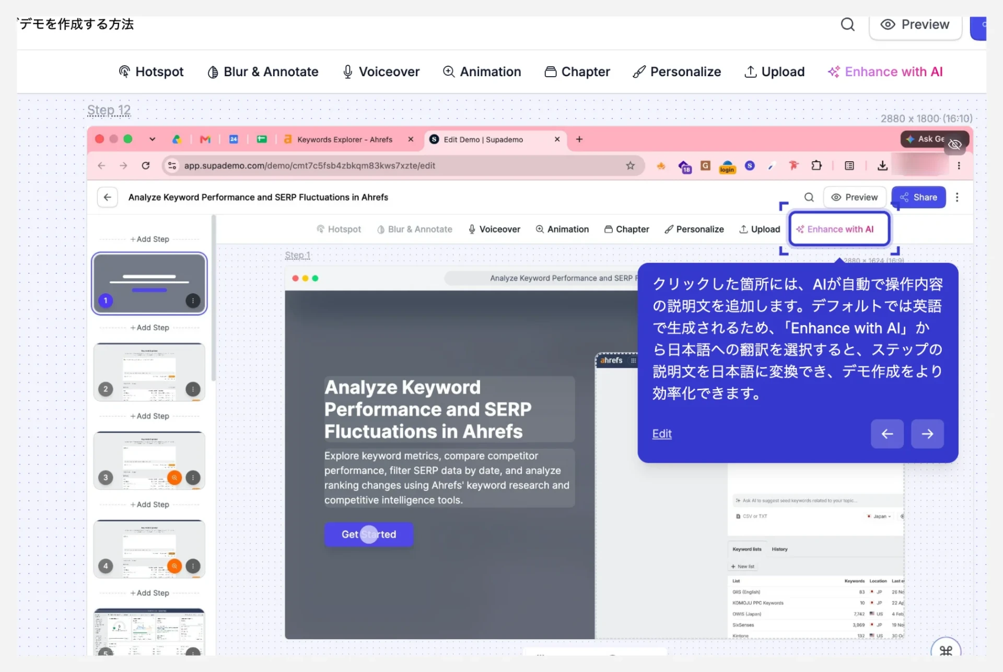Image resolution: width=1003 pixels, height=672 pixels.
Task: Click the blue Share button
Action: (918, 197)
